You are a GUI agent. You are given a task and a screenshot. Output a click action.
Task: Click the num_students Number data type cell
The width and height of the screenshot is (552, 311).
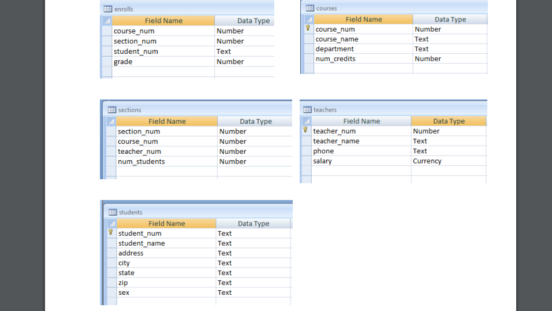coord(255,161)
